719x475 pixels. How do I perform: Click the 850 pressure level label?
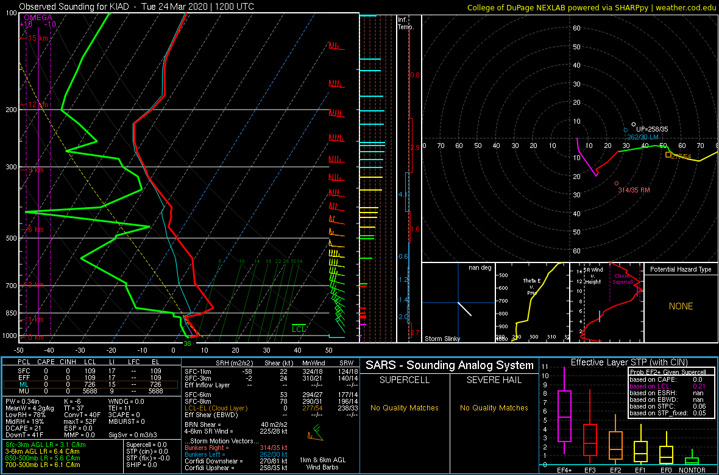[12, 313]
